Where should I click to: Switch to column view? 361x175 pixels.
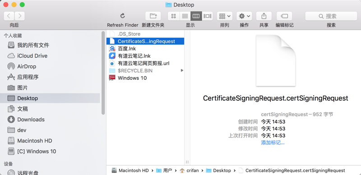196,16
